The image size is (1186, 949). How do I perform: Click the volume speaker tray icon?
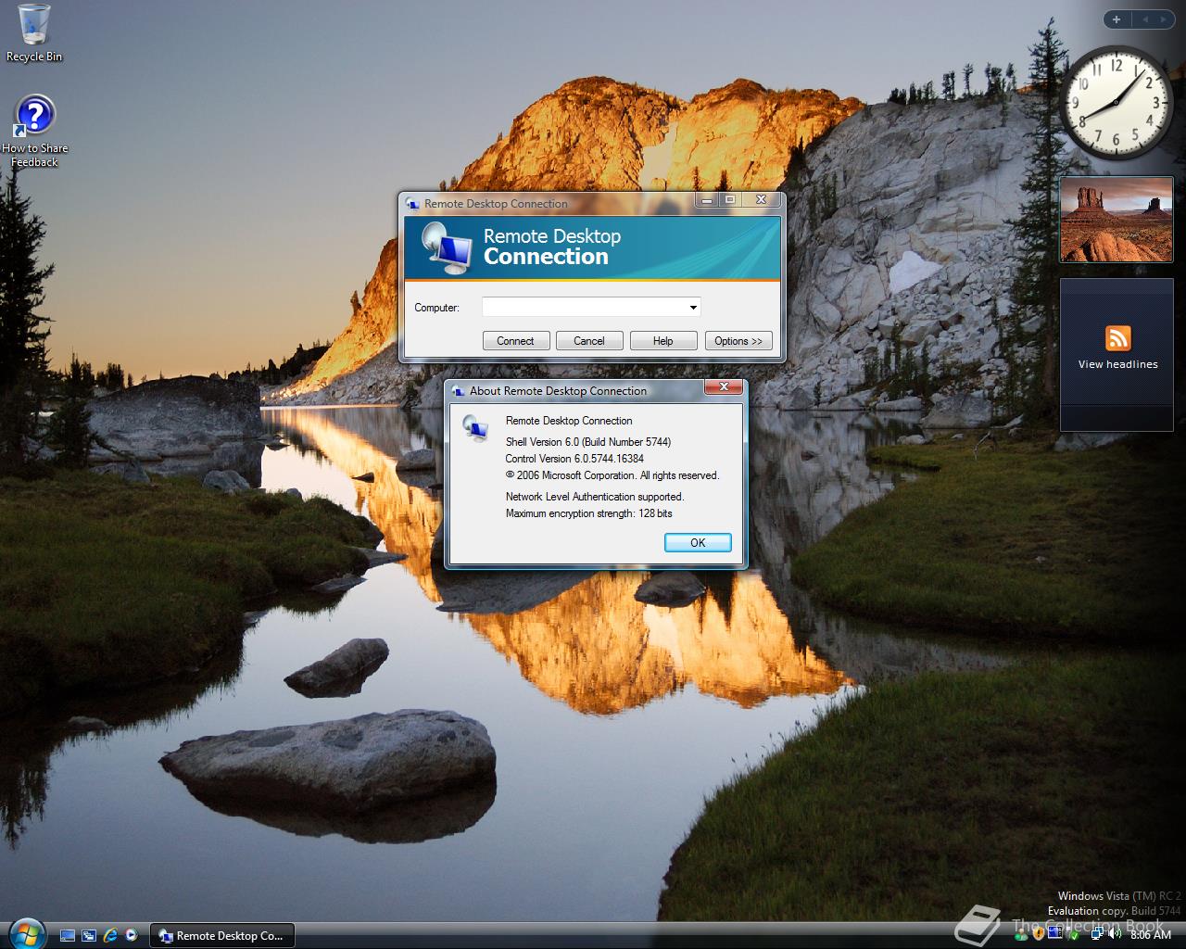point(1115,933)
